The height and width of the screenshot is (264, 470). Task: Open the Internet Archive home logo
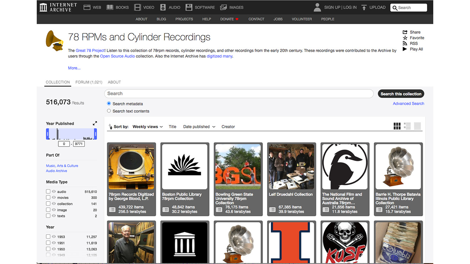click(58, 7)
